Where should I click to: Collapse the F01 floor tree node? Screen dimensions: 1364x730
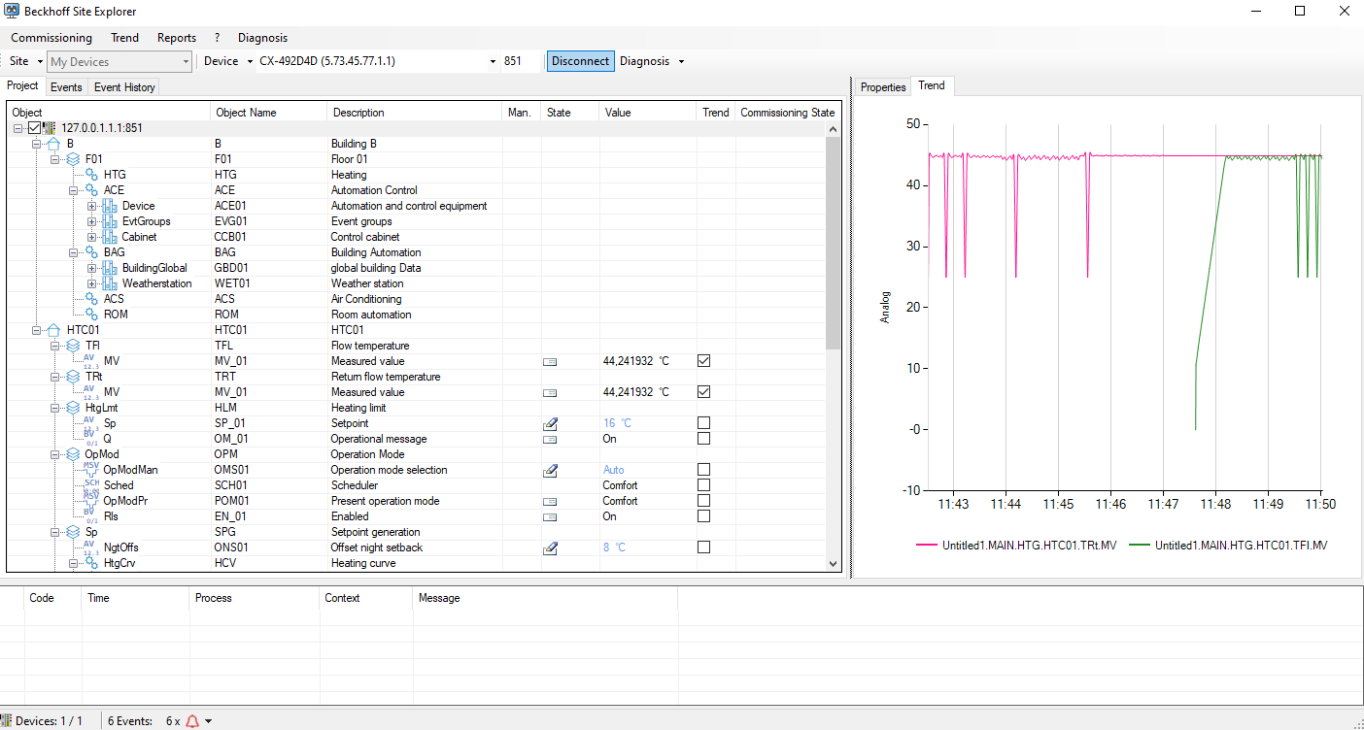[x=54, y=159]
